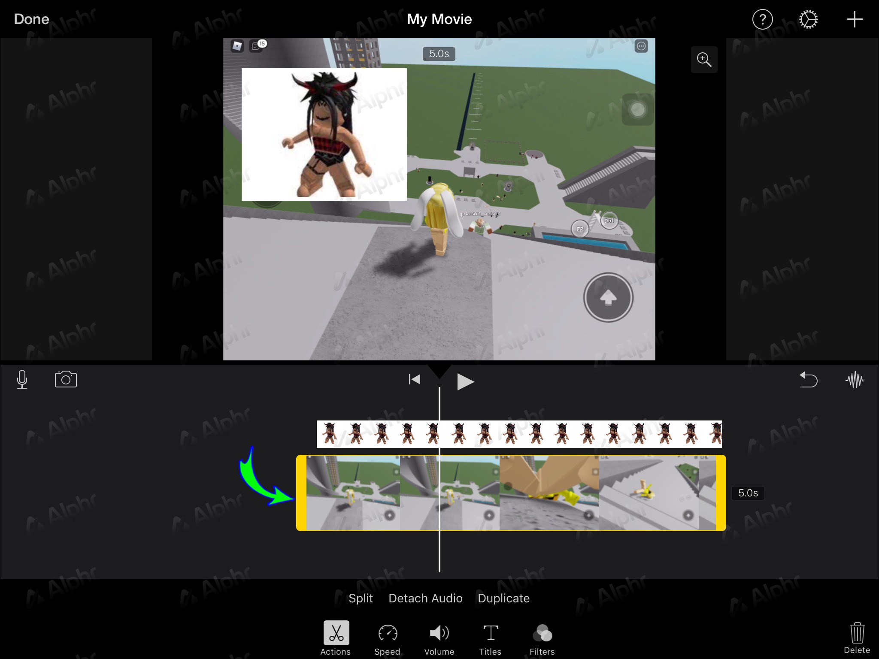Undo the last edit
The width and height of the screenshot is (879, 659).
[x=808, y=380]
